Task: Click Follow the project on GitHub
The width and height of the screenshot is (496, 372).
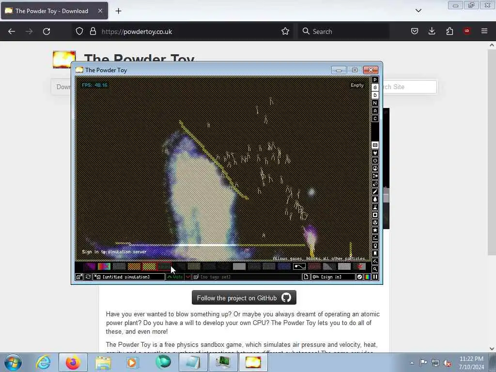Action: coord(244,298)
